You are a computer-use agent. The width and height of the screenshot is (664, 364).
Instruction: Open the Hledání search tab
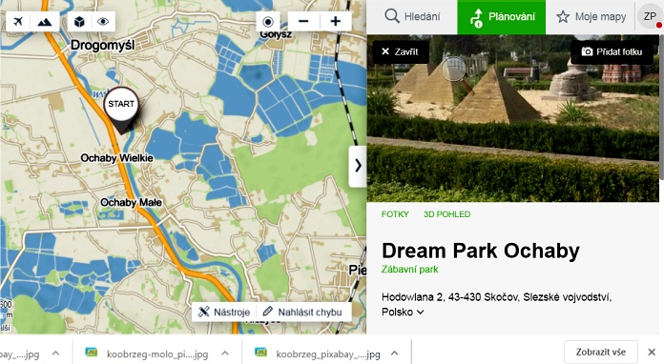tap(412, 17)
